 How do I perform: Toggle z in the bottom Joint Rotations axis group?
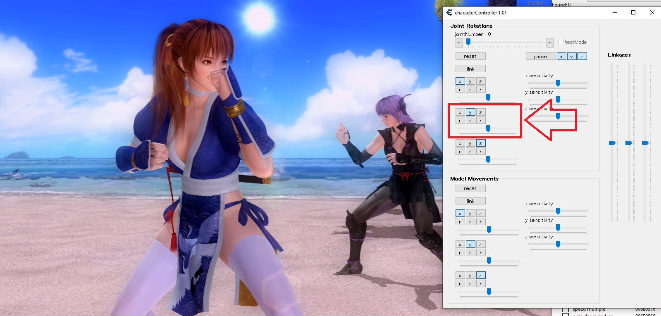point(480,143)
